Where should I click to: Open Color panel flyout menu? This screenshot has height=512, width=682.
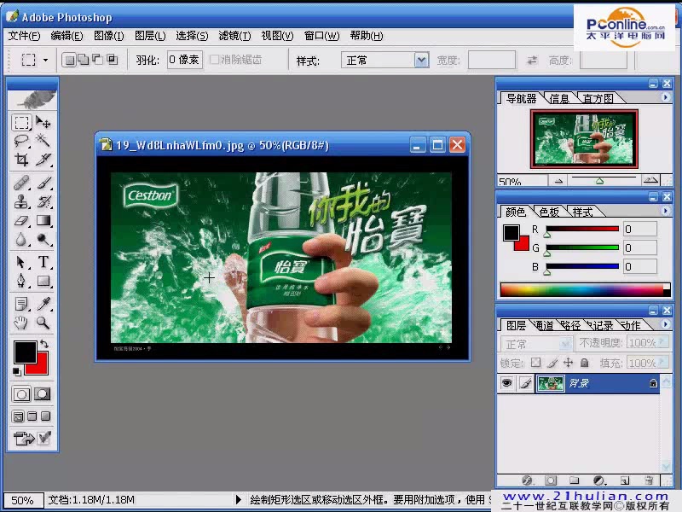(665, 211)
